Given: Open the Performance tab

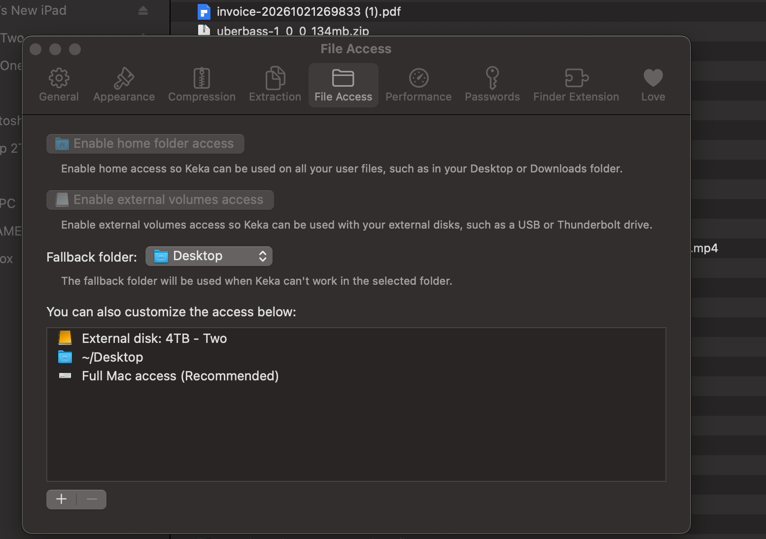Looking at the screenshot, I should pos(418,85).
